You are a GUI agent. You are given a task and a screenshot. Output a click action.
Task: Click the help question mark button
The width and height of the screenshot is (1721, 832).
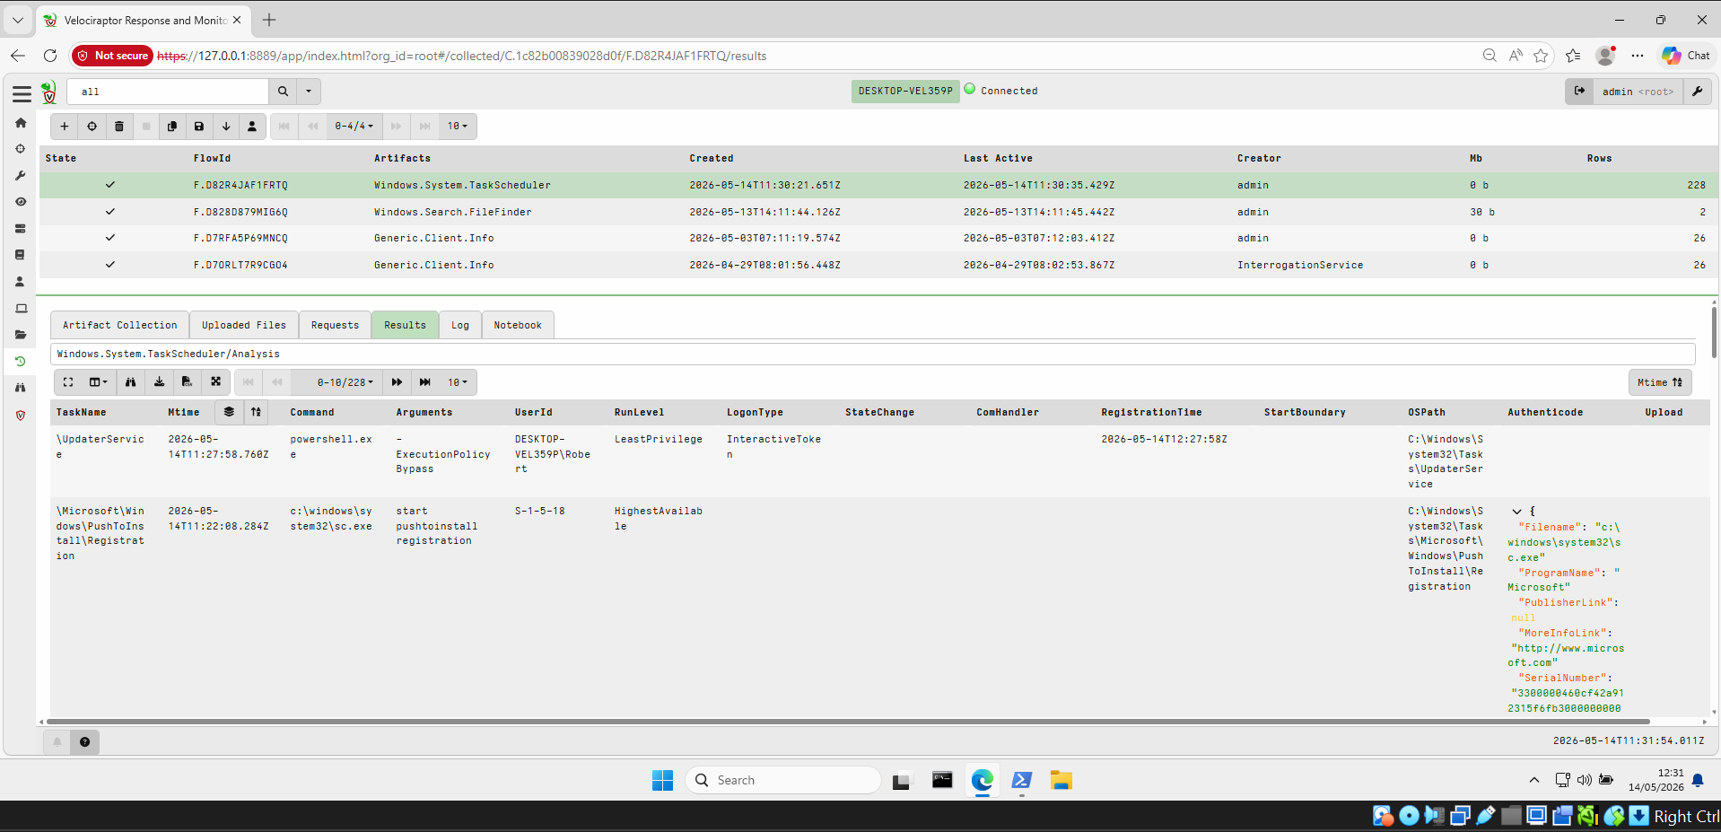point(84,742)
